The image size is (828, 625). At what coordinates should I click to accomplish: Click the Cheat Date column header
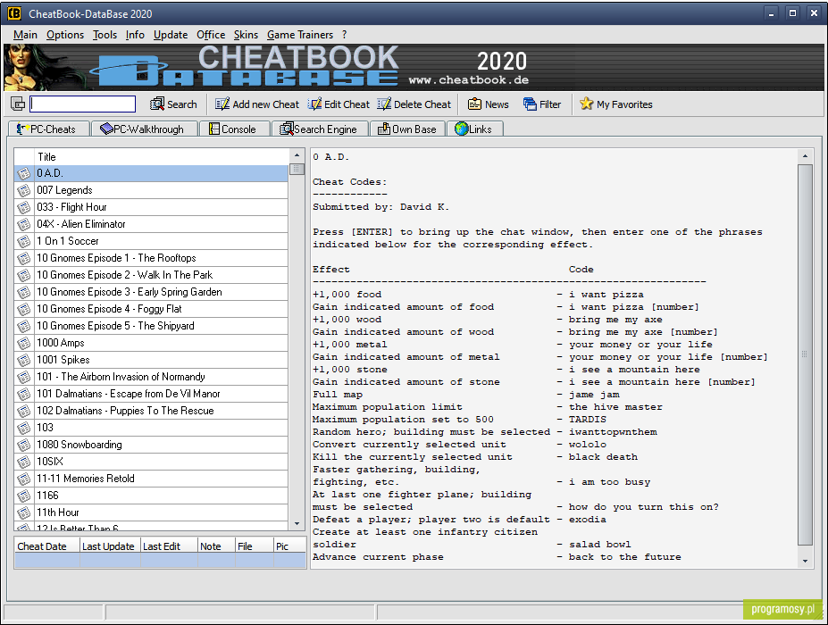(47, 546)
